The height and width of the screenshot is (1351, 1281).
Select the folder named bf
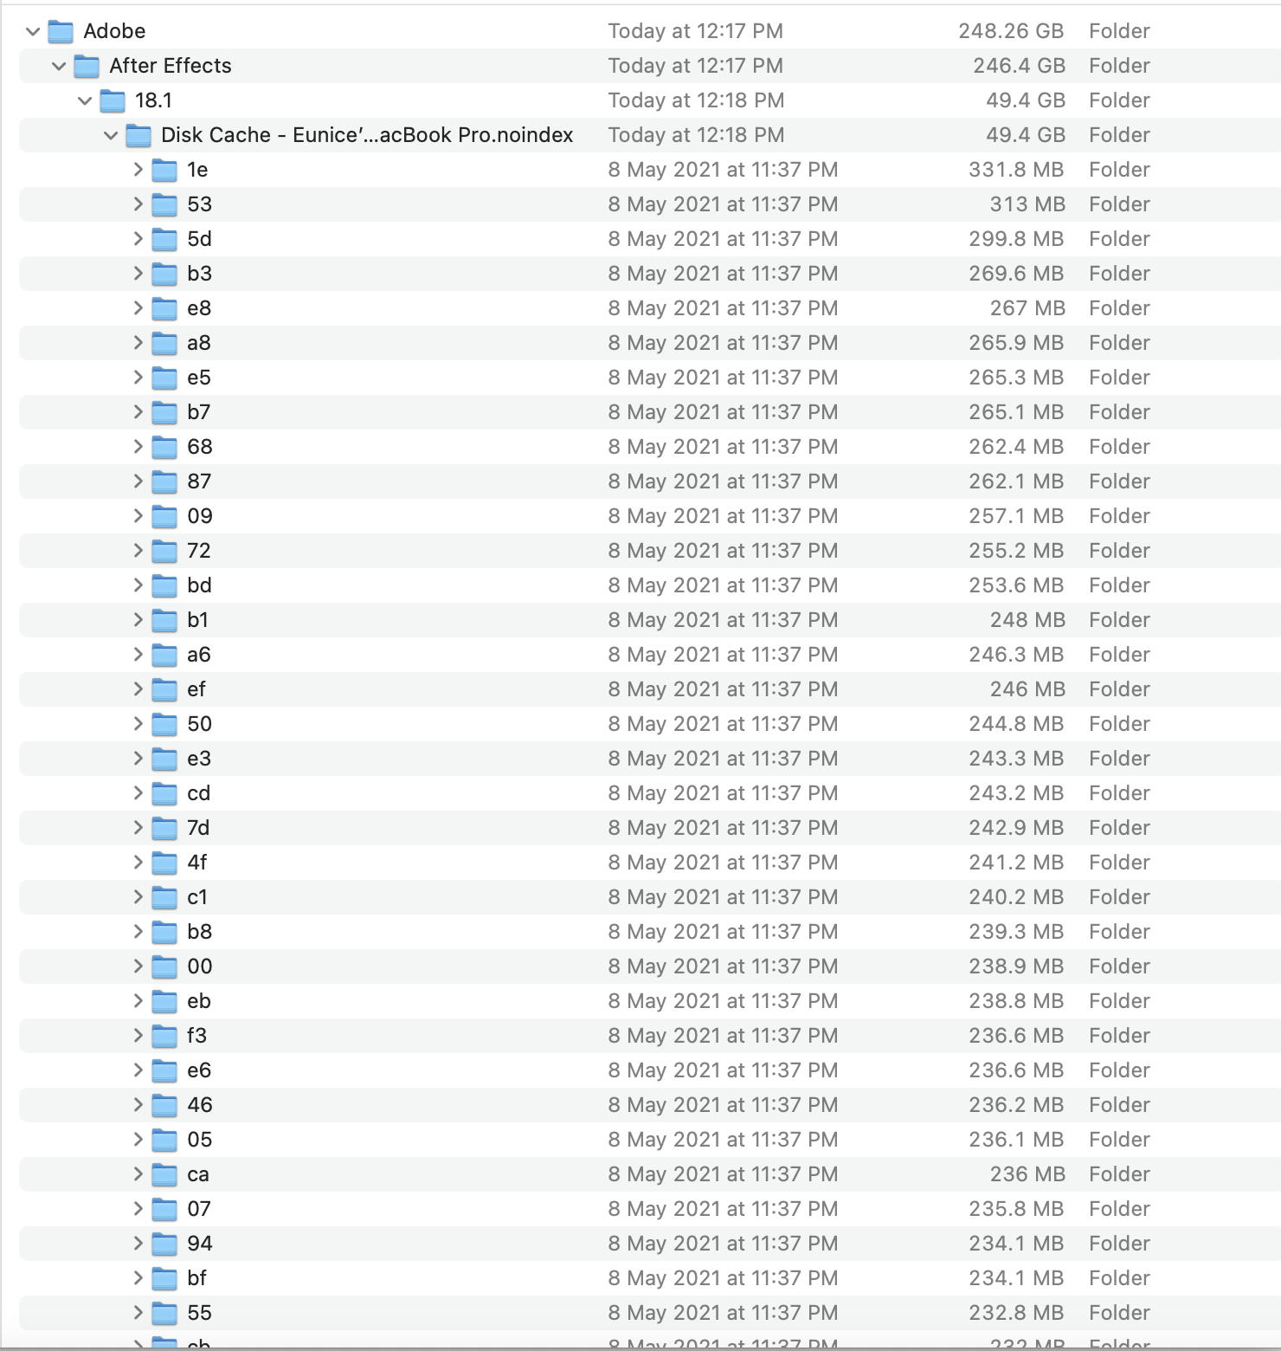[197, 1278]
